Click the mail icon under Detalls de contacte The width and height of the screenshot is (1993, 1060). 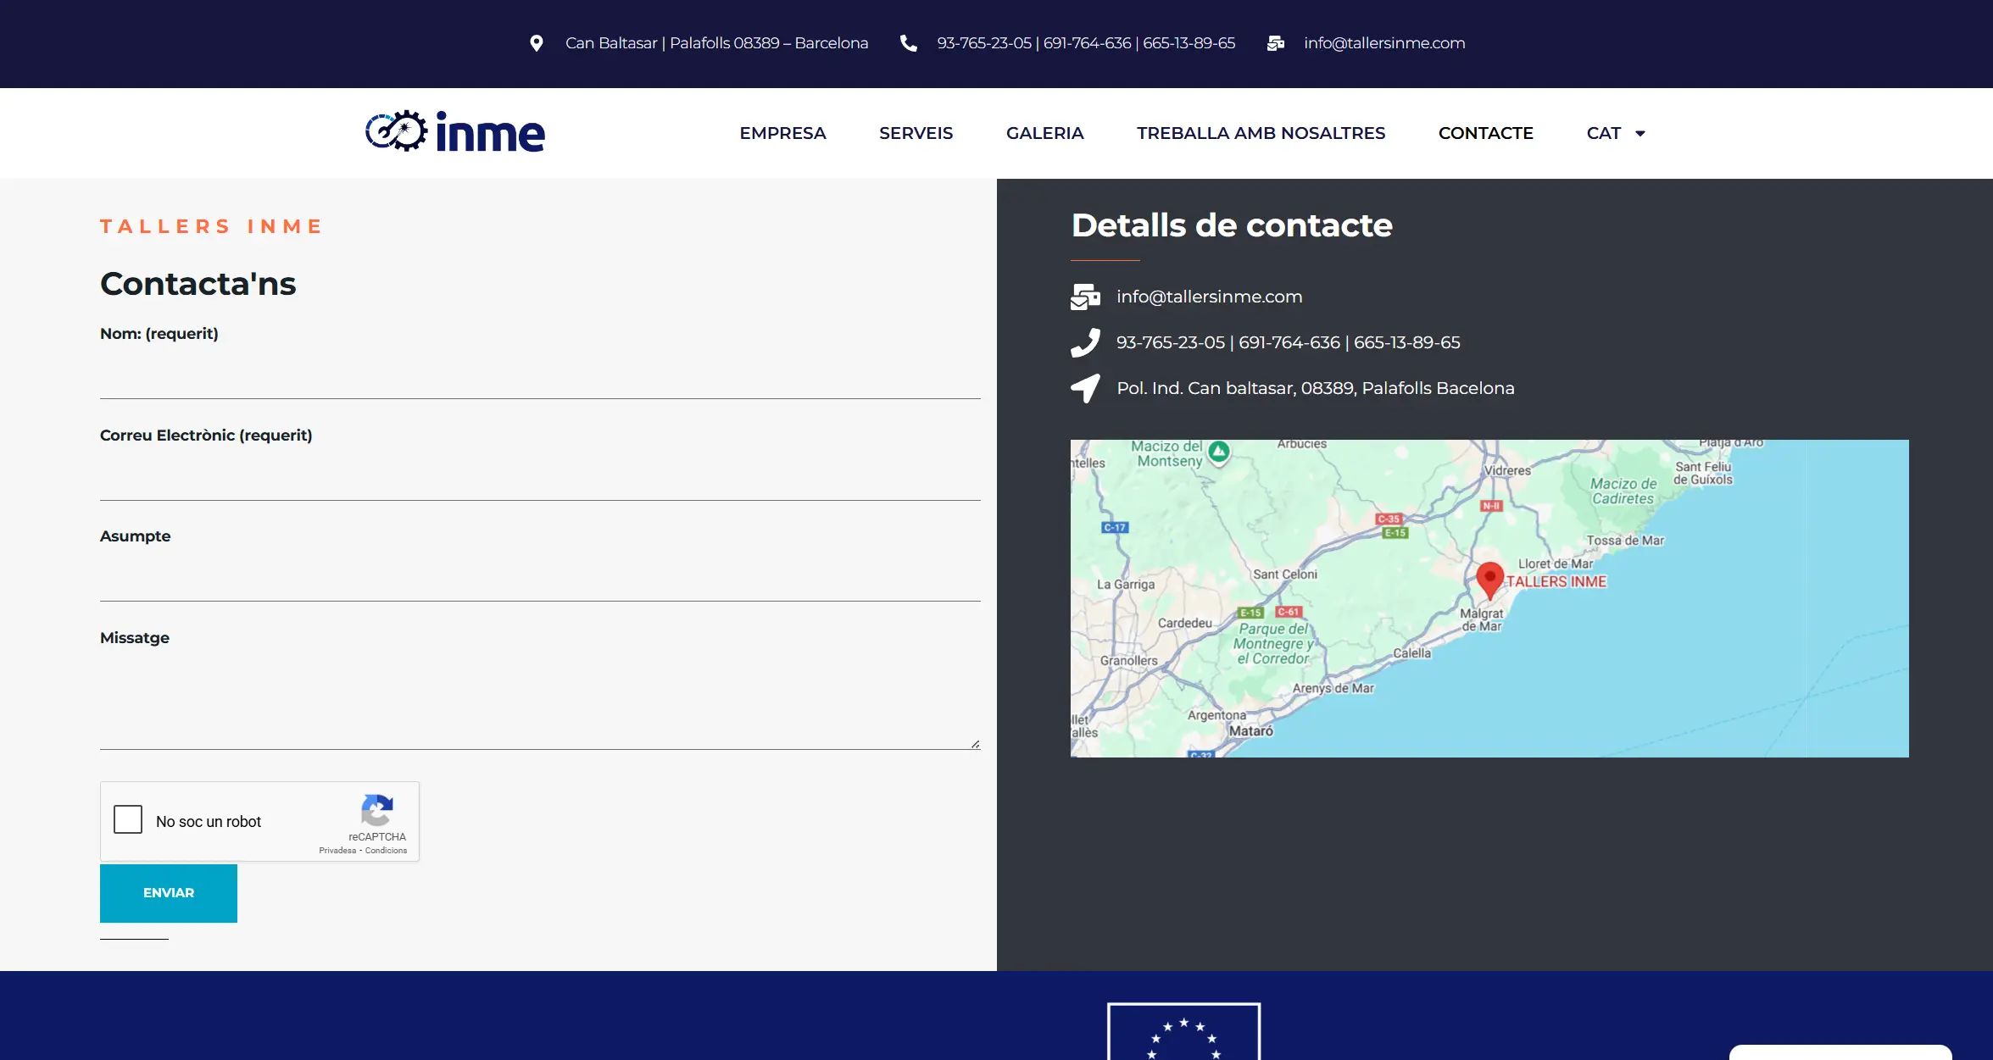click(x=1085, y=297)
